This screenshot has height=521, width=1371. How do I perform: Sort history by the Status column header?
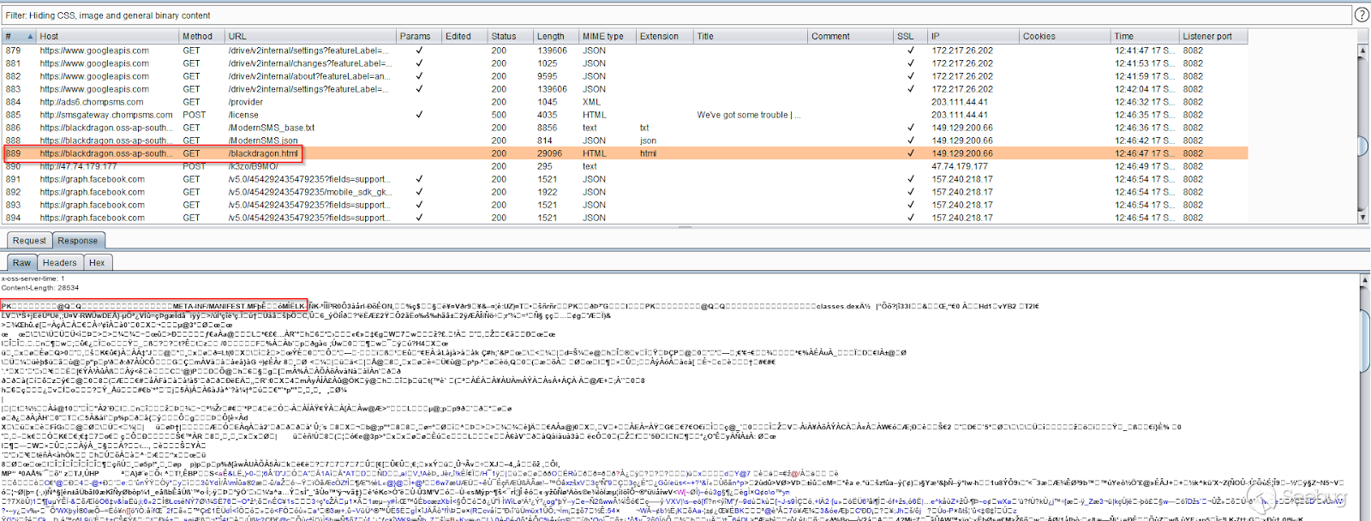coord(504,36)
